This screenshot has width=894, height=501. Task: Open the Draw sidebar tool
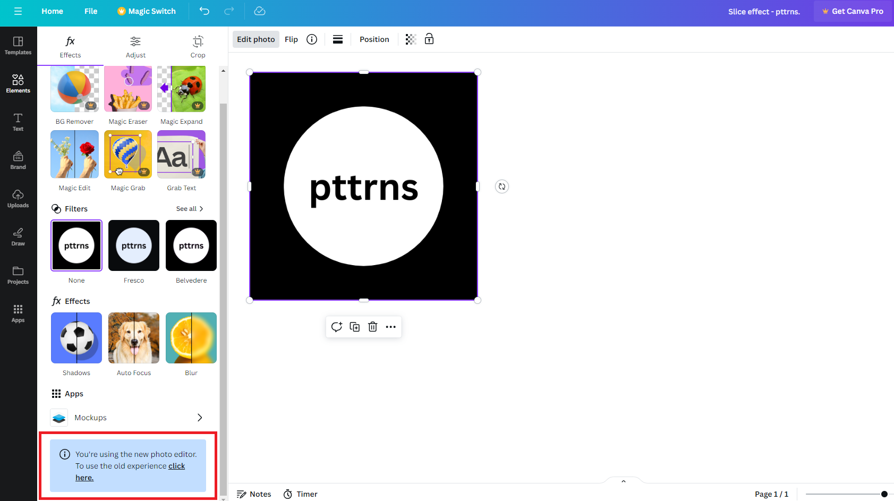[x=18, y=237]
